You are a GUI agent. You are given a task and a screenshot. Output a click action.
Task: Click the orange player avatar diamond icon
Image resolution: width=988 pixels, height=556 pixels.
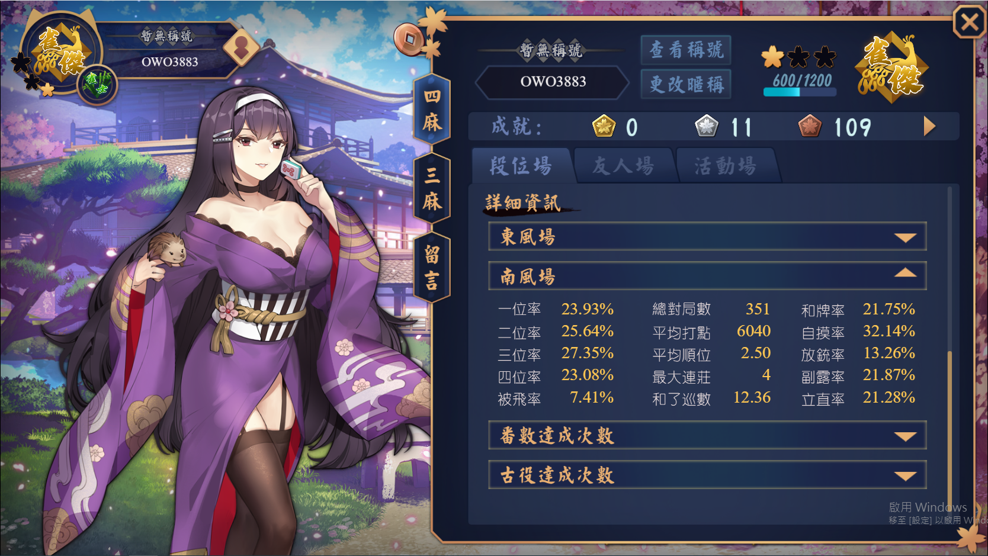(x=241, y=47)
